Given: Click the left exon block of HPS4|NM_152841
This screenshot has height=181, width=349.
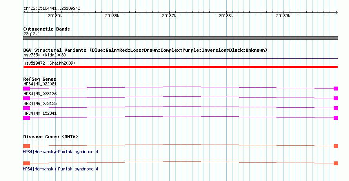Looking at the screenshot, I should (x=27, y=118).
